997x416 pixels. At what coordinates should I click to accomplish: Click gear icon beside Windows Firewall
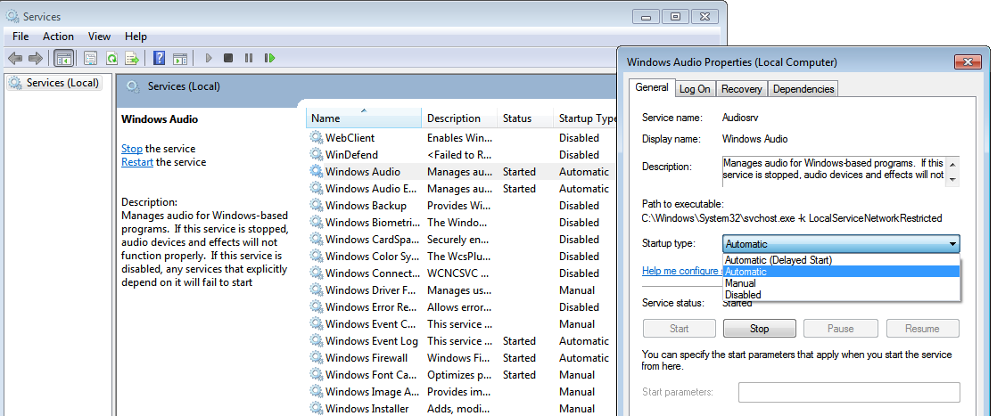(x=316, y=357)
